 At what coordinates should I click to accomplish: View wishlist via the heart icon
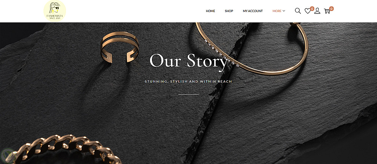click(x=308, y=11)
